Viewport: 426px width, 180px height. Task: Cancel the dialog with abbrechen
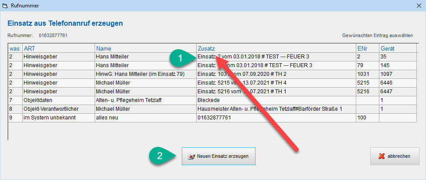pos(394,156)
